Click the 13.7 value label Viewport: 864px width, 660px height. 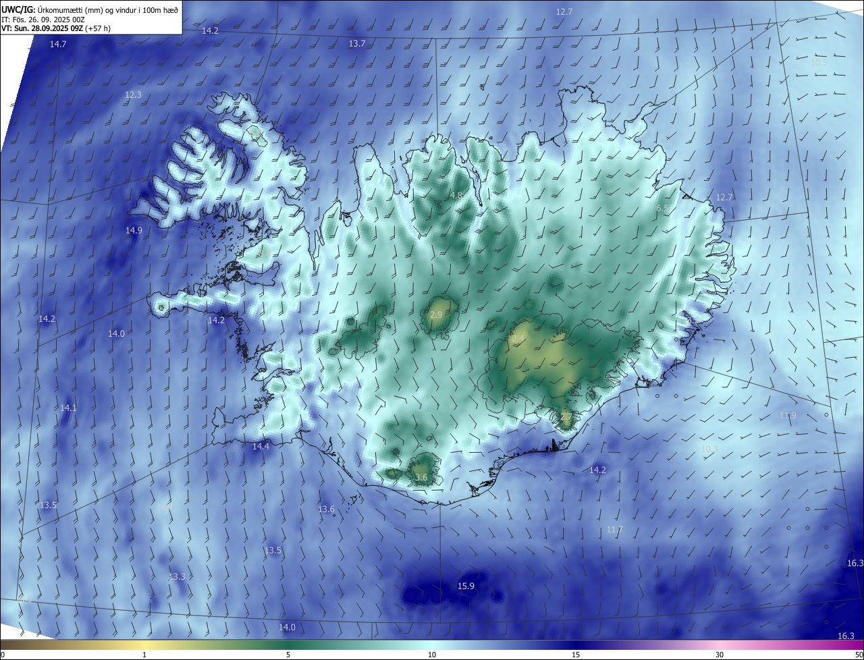[x=357, y=44]
